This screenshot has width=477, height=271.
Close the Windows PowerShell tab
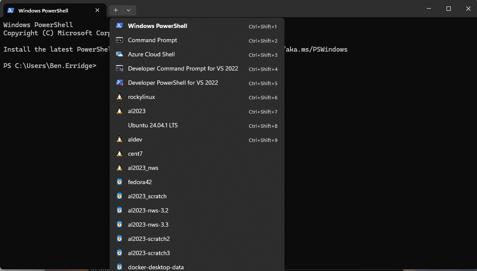click(97, 10)
